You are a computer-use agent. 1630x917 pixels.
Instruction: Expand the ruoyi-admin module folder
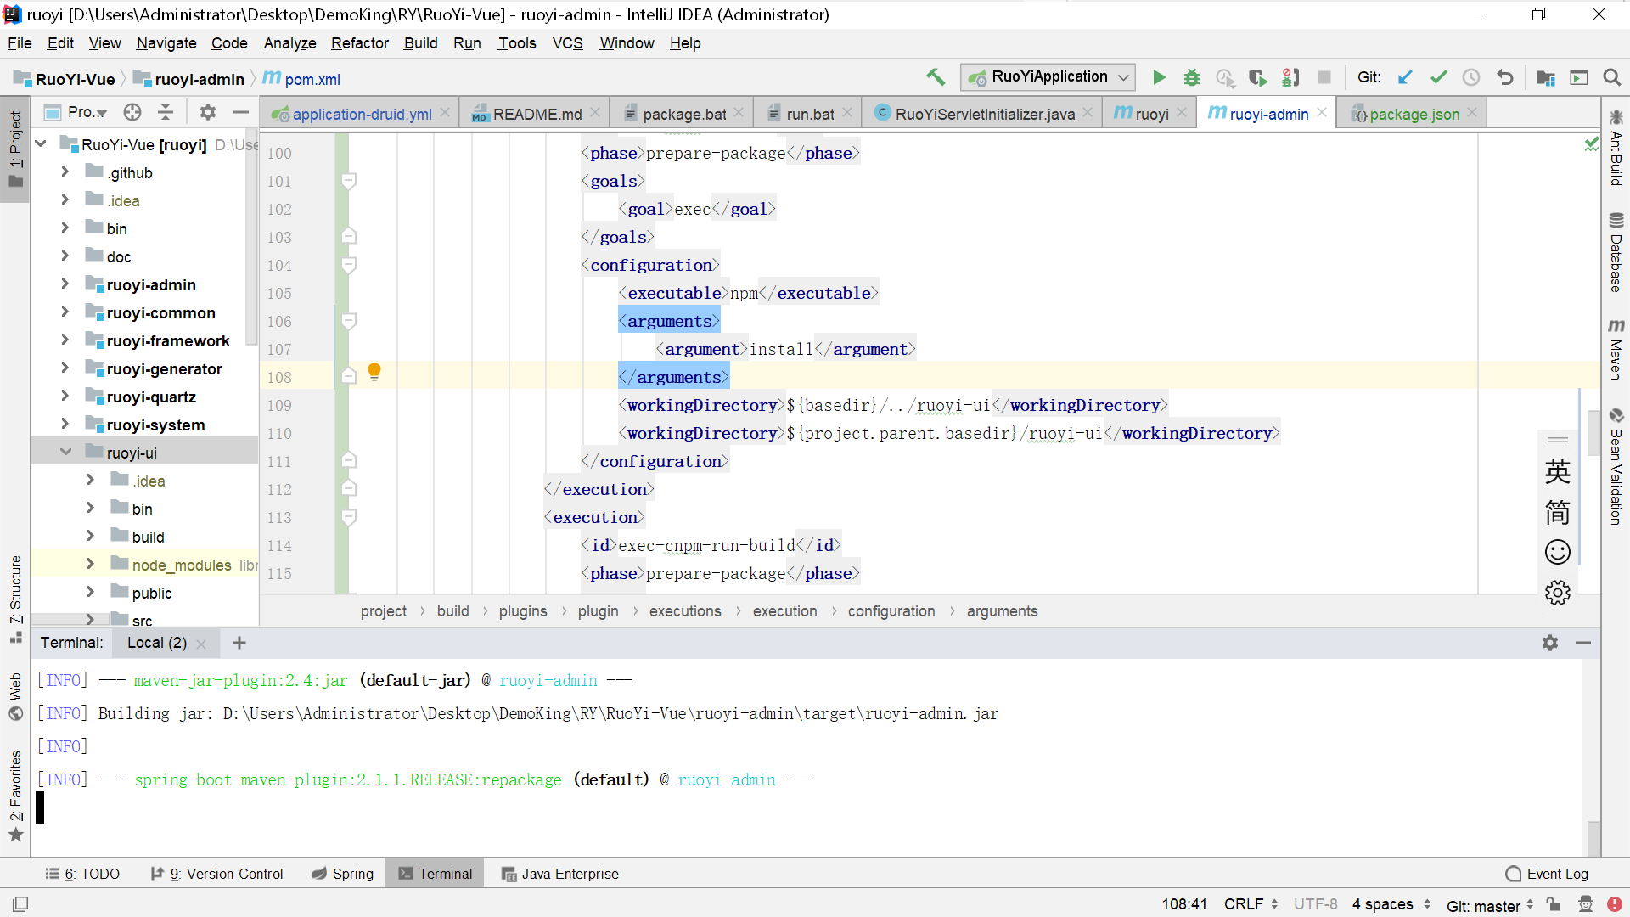tap(65, 284)
